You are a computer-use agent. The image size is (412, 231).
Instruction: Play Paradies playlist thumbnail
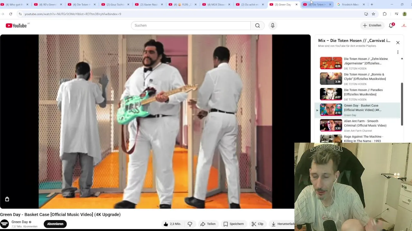pos(331,94)
